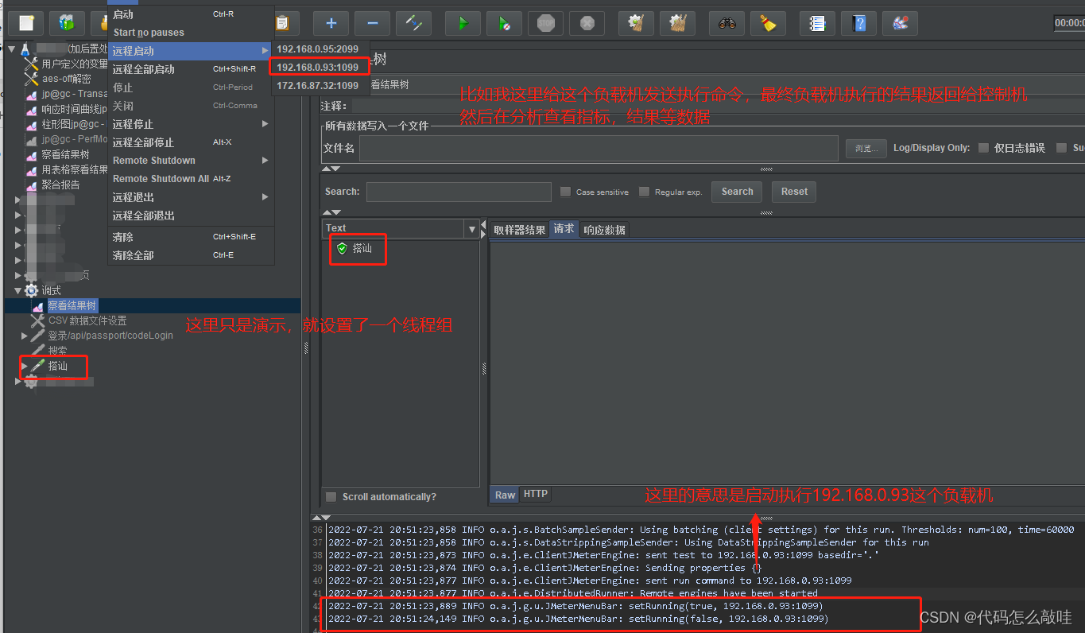Click the green Start test icon
This screenshot has height=633, width=1085.
point(463,23)
